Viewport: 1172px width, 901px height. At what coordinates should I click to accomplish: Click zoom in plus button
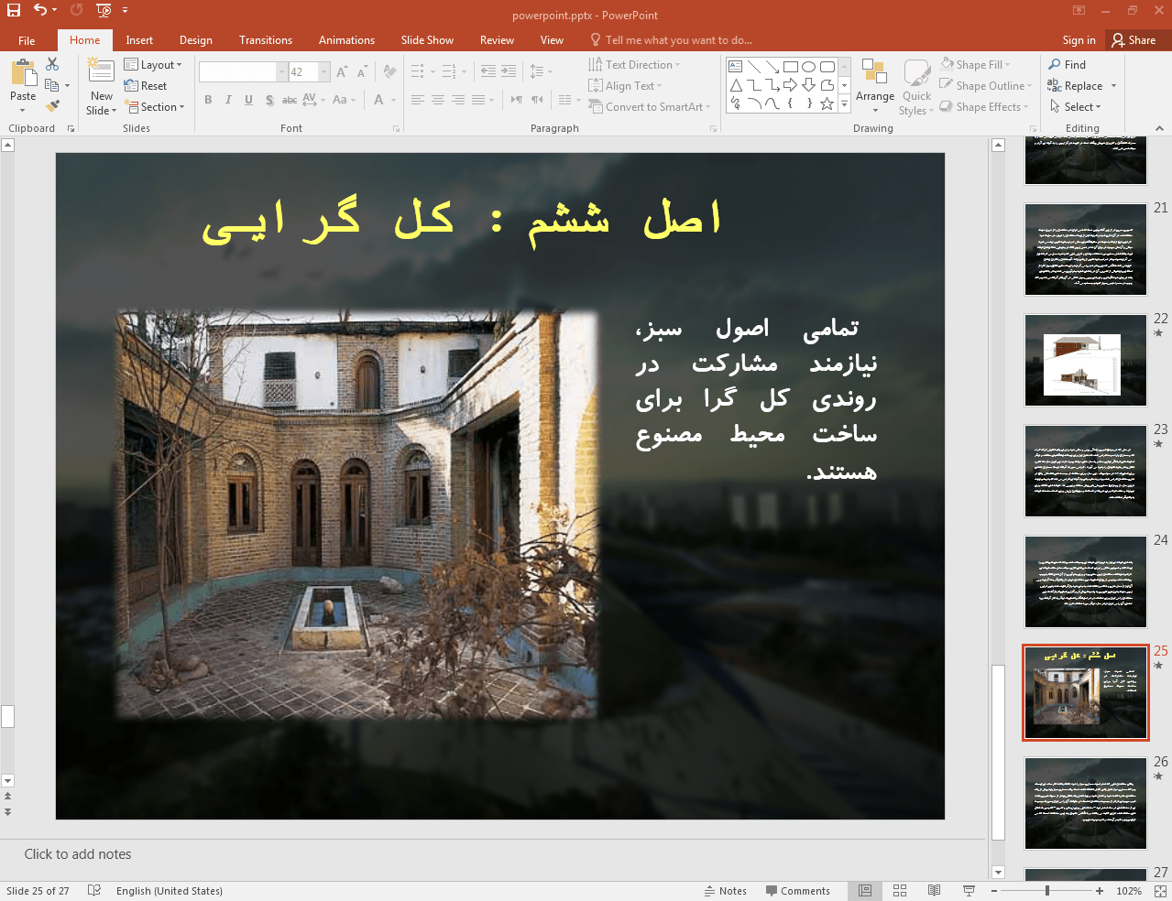(x=1100, y=891)
